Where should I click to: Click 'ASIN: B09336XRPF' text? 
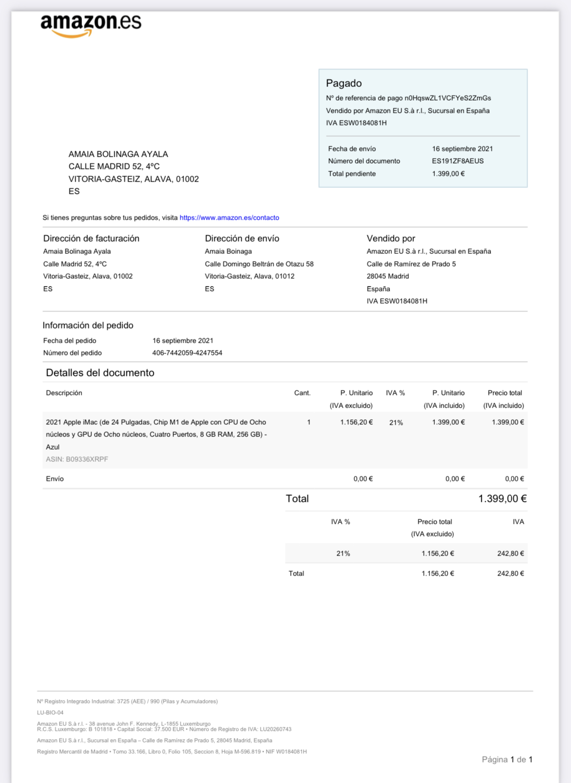click(77, 459)
